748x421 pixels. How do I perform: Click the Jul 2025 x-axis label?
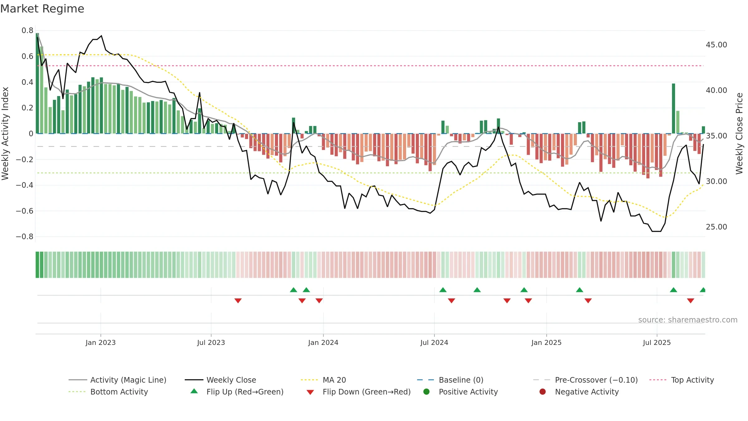pos(657,342)
